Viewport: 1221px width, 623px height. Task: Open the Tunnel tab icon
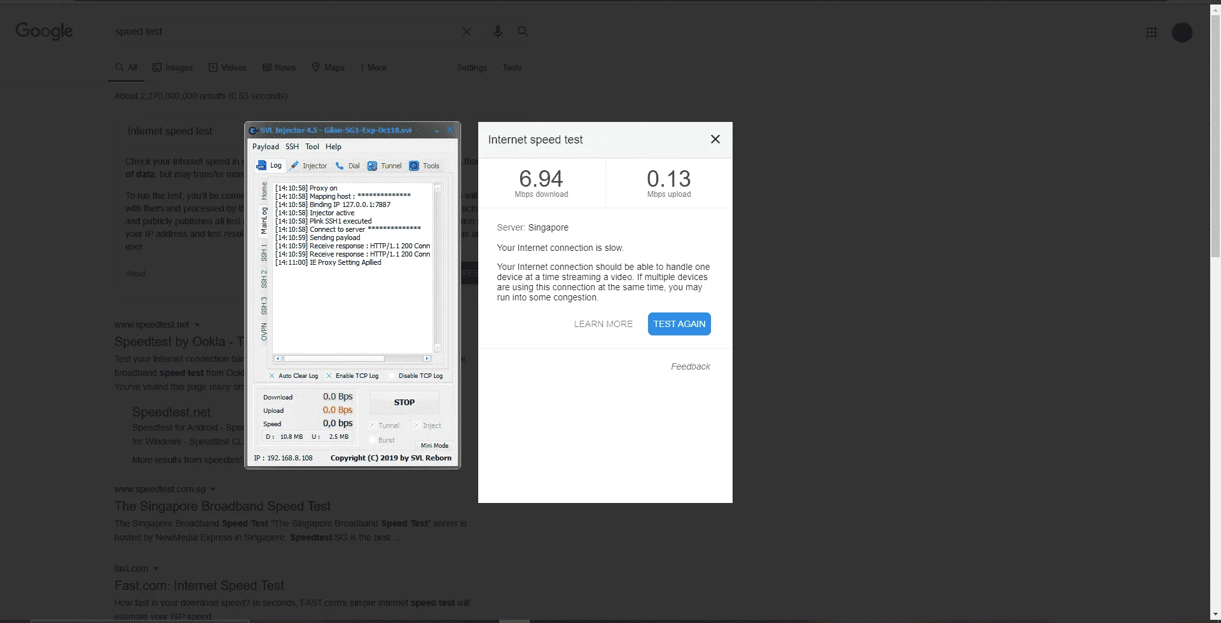coord(372,166)
